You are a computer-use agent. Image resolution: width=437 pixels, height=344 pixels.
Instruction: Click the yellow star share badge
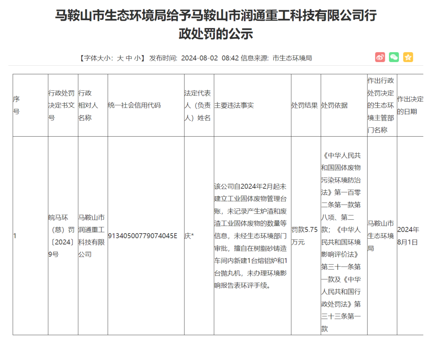[x=408, y=57]
